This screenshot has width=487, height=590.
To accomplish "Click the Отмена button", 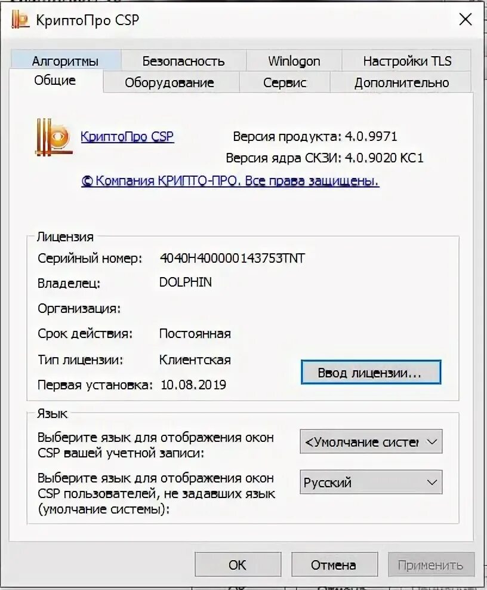I will (334, 564).
